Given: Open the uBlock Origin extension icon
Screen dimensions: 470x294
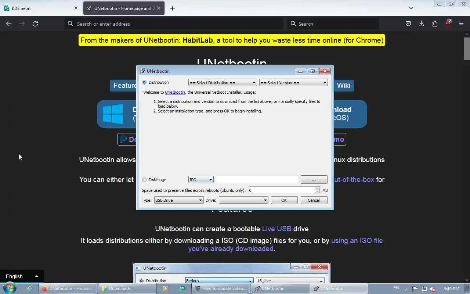Looking at the screenshot, I should tap(448, 23).
